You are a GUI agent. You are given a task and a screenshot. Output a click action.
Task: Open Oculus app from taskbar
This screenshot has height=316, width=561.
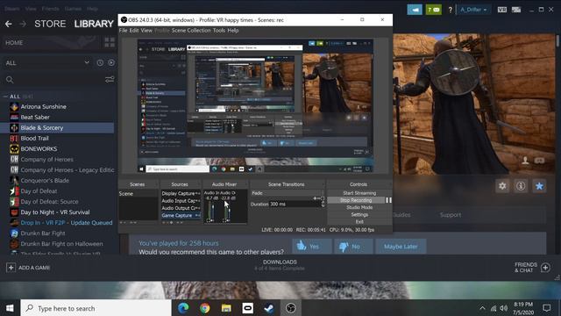247,308
